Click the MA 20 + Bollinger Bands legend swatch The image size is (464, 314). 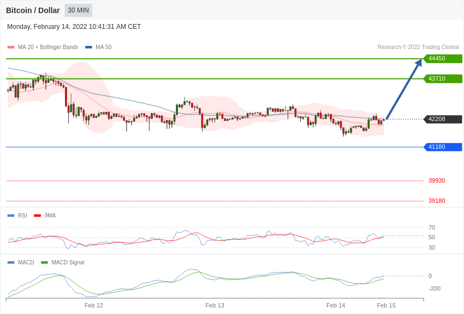pyautogui.click(x=11, y=47)
